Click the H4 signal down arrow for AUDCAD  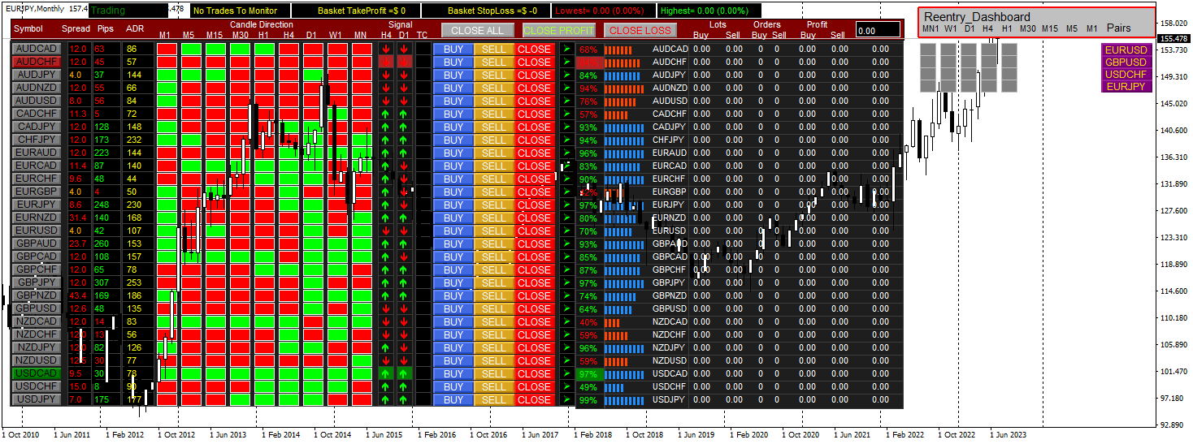tap(386, 50)
